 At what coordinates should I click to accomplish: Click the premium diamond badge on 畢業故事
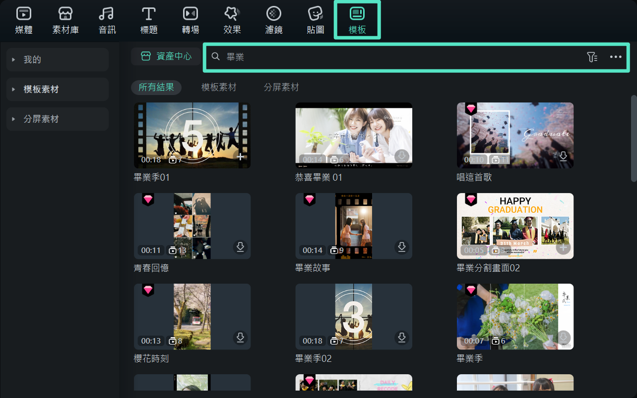[310, 199]
